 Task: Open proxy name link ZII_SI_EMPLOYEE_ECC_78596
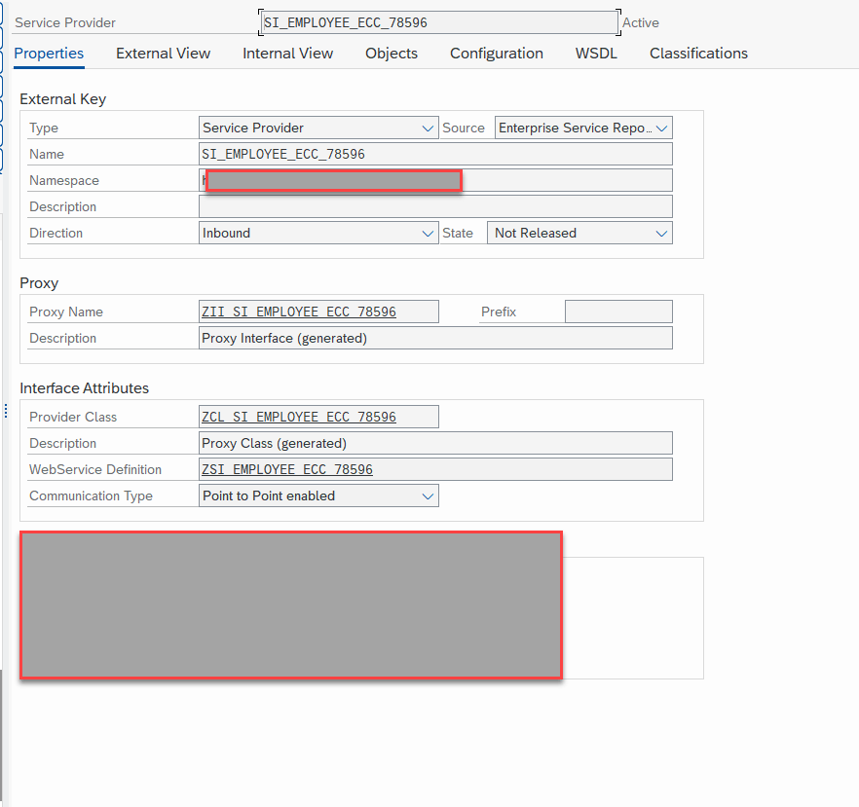click(298, 312)
